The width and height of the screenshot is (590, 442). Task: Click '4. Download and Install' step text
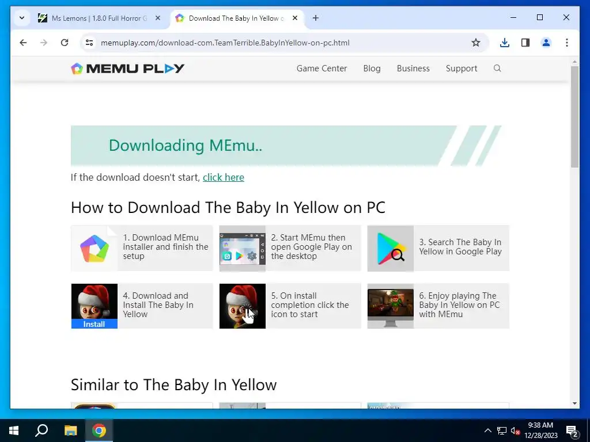pos(158,305)
